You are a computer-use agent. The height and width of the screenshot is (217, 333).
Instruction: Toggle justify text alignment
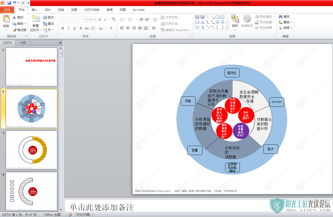pyautogui.click(x=139, y=28)
